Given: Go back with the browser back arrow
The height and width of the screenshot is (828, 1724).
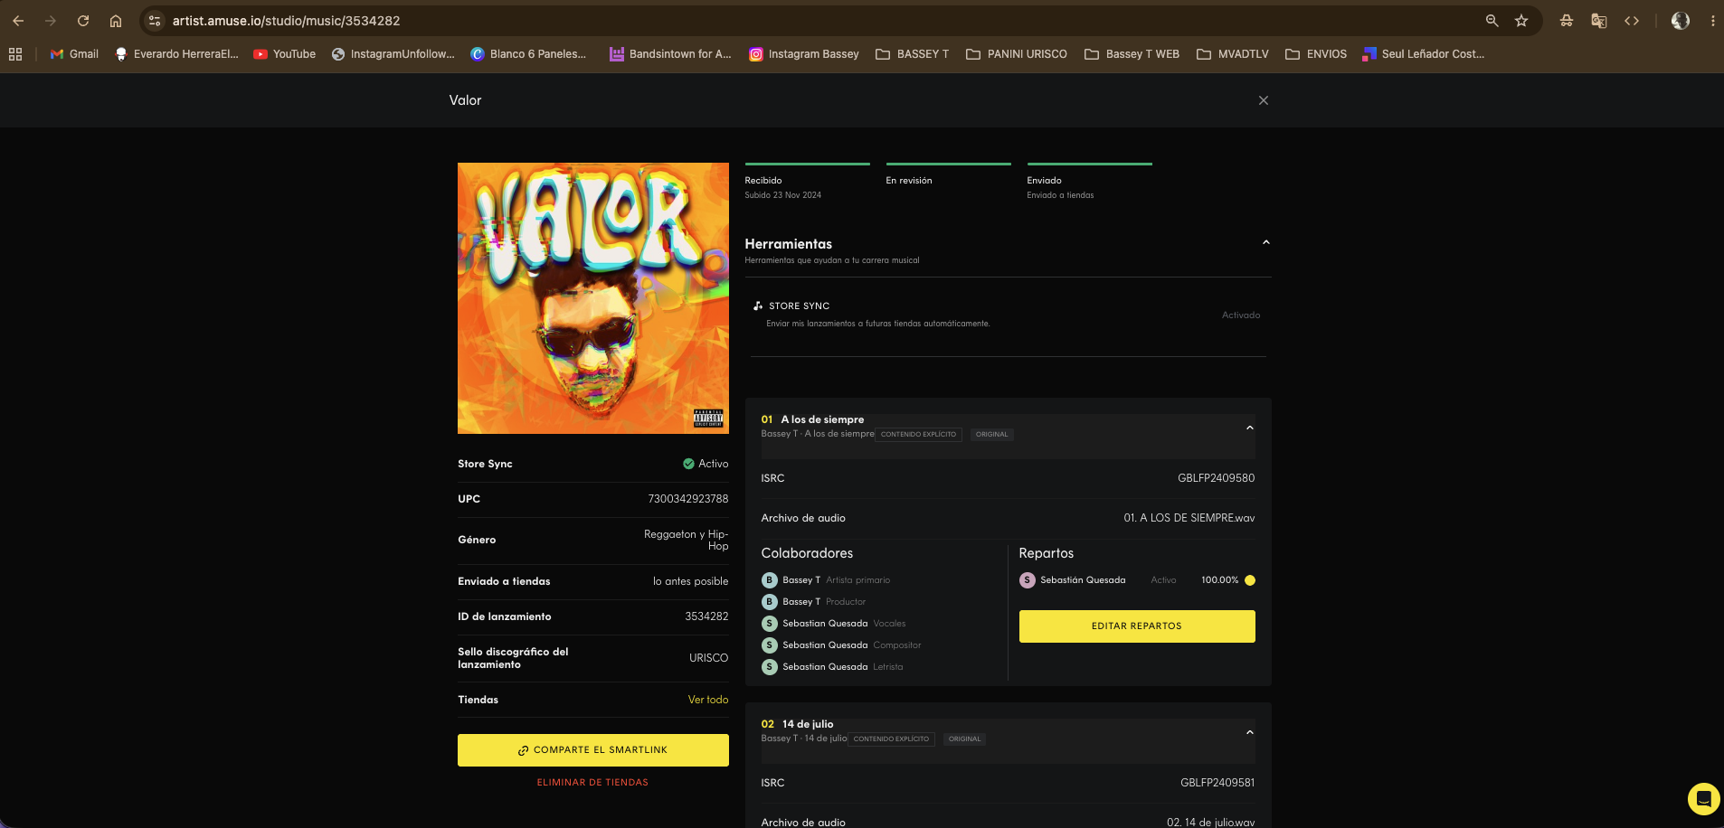Looking at the screenshot, I should (x=18, y=21).
